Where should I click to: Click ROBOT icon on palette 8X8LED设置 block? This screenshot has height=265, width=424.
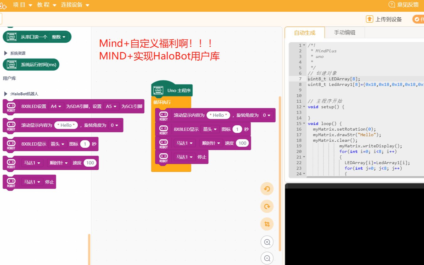(11, 107)
